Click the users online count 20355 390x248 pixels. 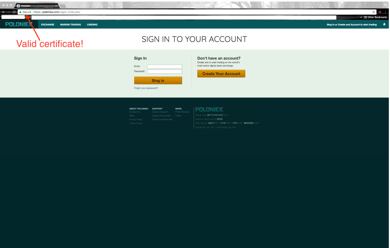pyautogui.click(x=220, y=119)
